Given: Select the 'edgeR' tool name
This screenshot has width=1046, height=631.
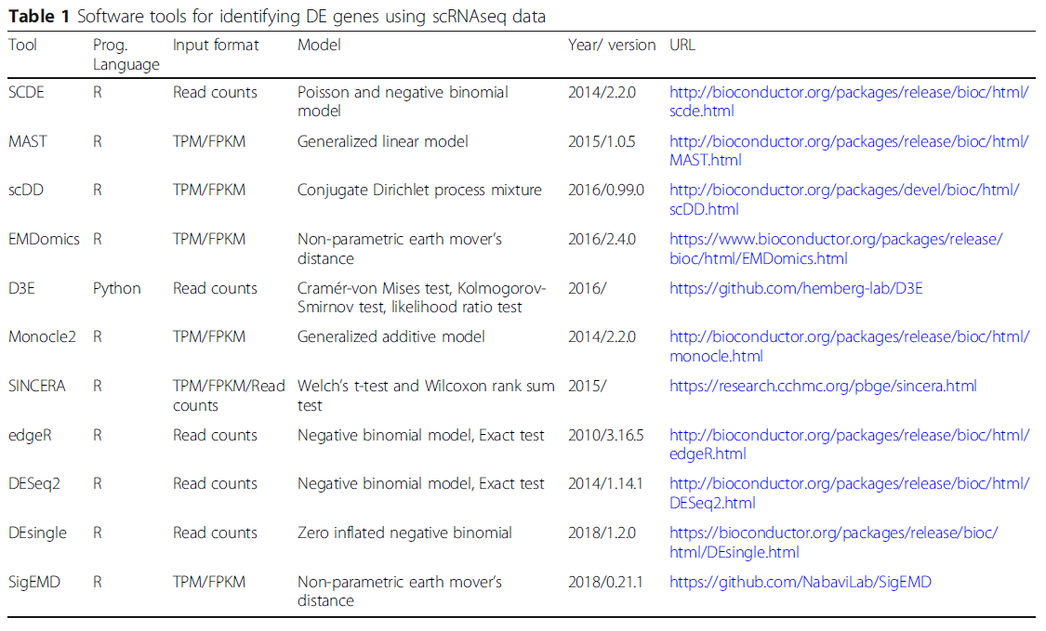Looking at the screenshot, I should point(30,435).
